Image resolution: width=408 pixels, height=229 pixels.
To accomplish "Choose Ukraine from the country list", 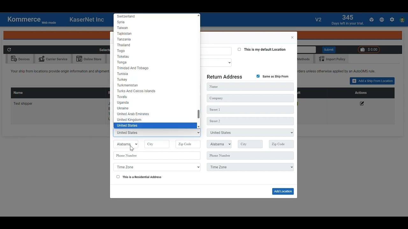I will coord(155,108).
